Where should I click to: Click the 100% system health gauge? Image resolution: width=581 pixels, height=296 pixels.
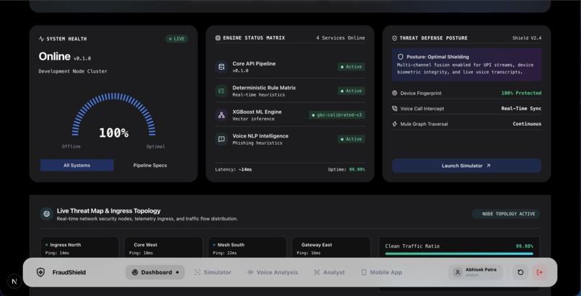[x=114, y=115]
